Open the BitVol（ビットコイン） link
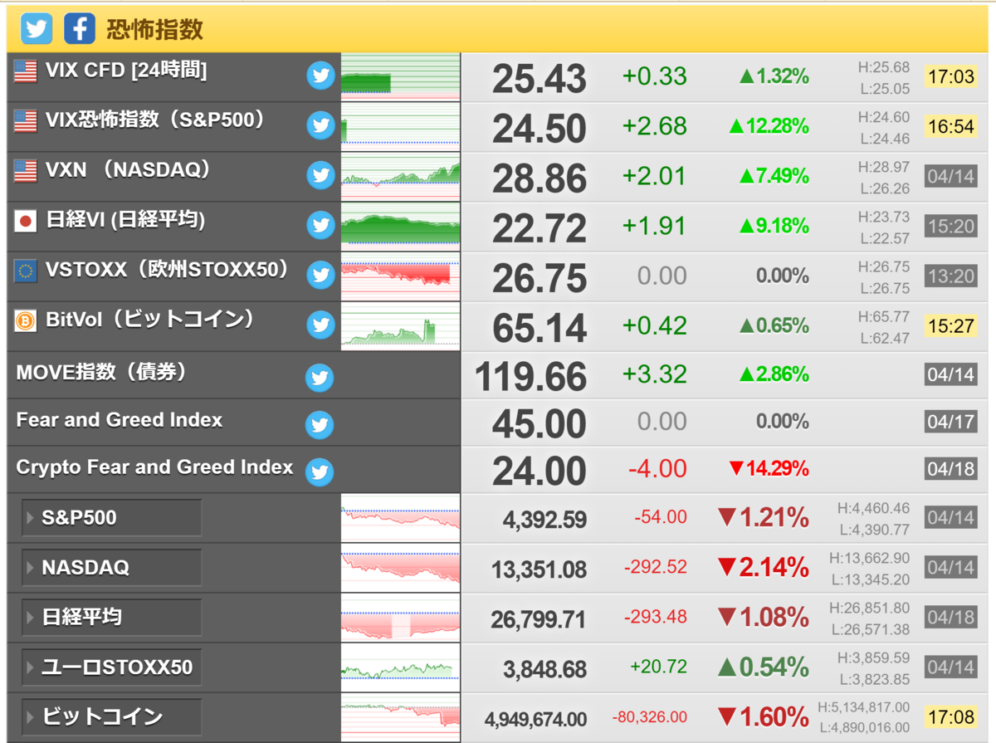The image size is (996, 743). point(150,320)
